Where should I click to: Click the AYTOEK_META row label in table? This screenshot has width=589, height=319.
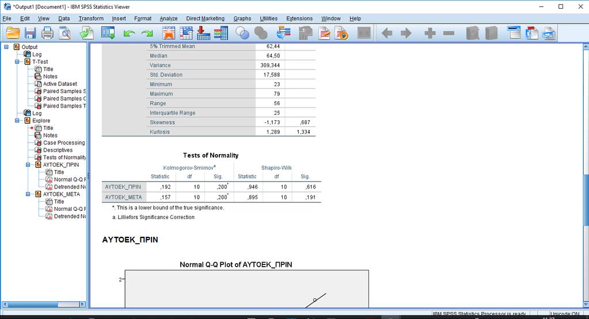point(124,197)
